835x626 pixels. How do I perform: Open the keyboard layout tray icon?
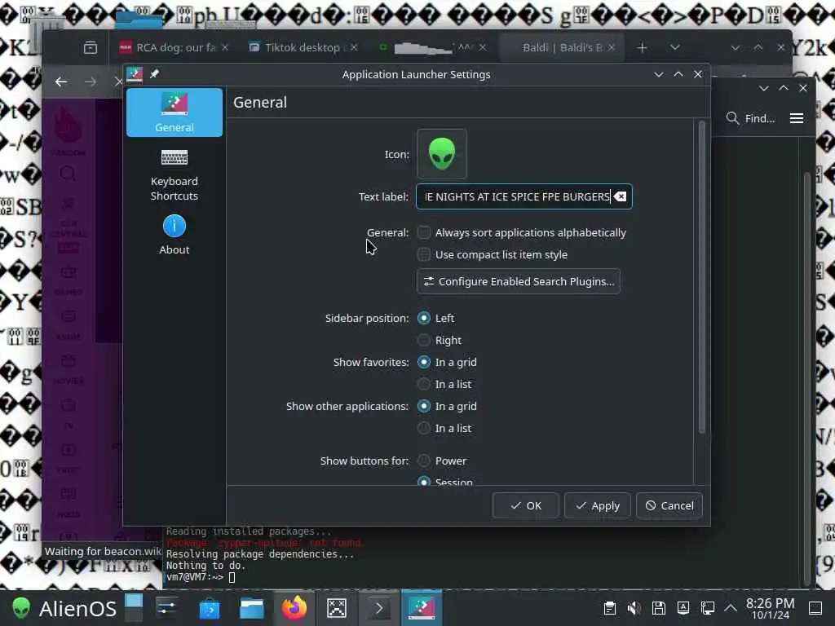683,608
